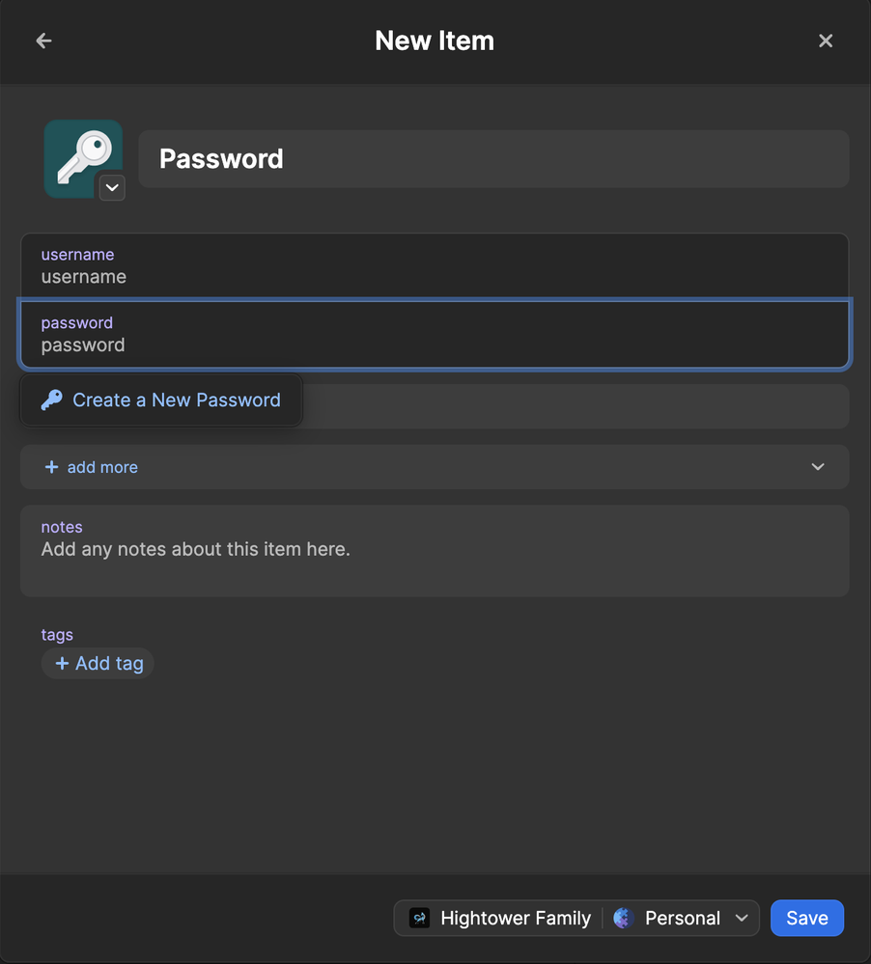Close the New Item dialog
This screenshot has height=964, width=871.
tap(826, 41)
